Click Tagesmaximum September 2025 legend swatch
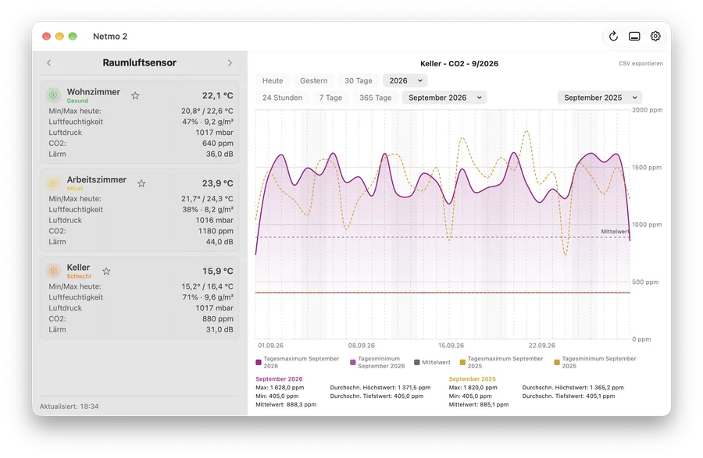 462,362
